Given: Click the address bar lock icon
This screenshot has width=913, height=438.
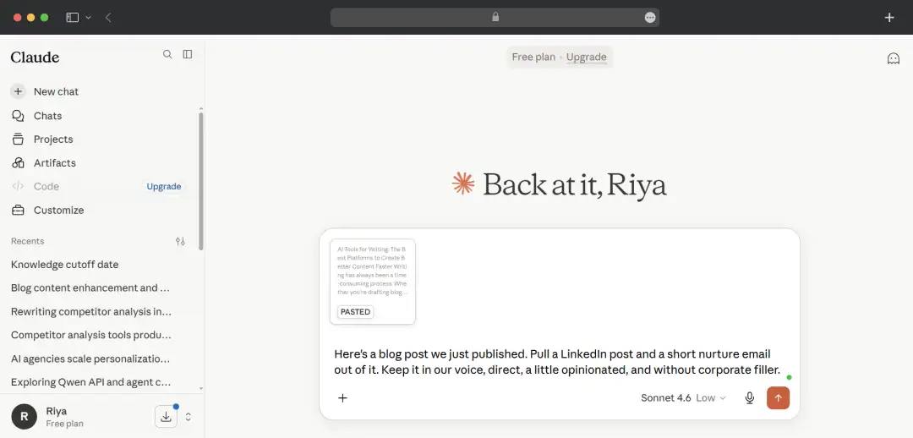Looking at the screenshot, I should 495,17.
